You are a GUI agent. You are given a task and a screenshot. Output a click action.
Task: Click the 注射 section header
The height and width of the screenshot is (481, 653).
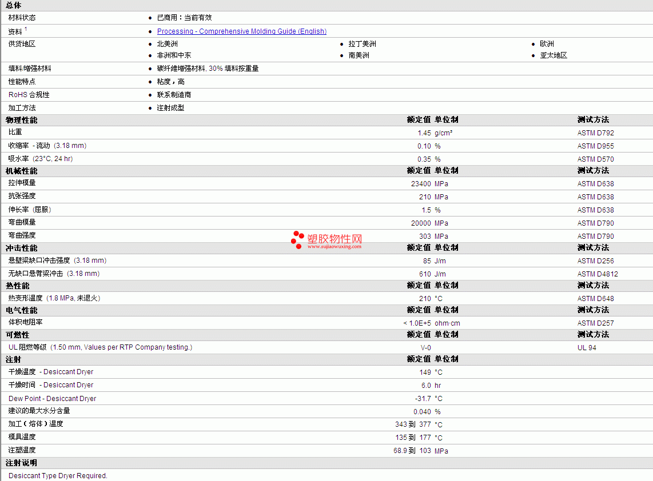(x=13, y=359)
